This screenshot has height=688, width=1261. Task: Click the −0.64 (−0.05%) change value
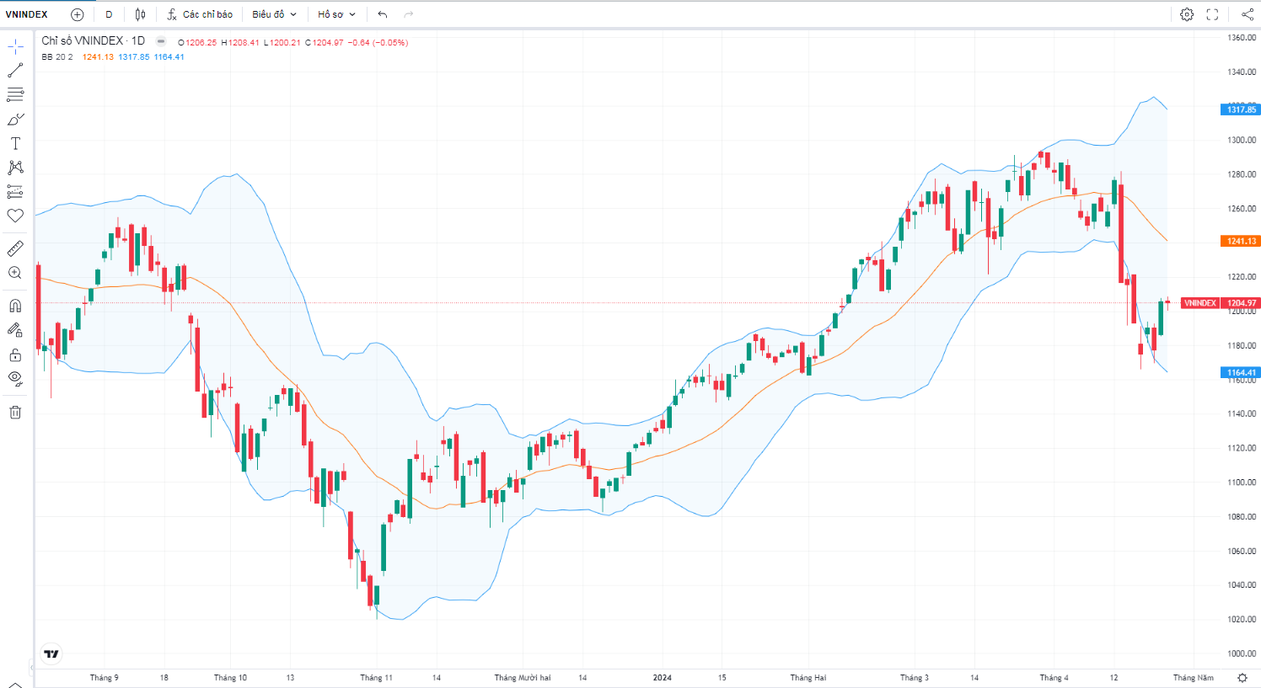[x=378, y=42]
